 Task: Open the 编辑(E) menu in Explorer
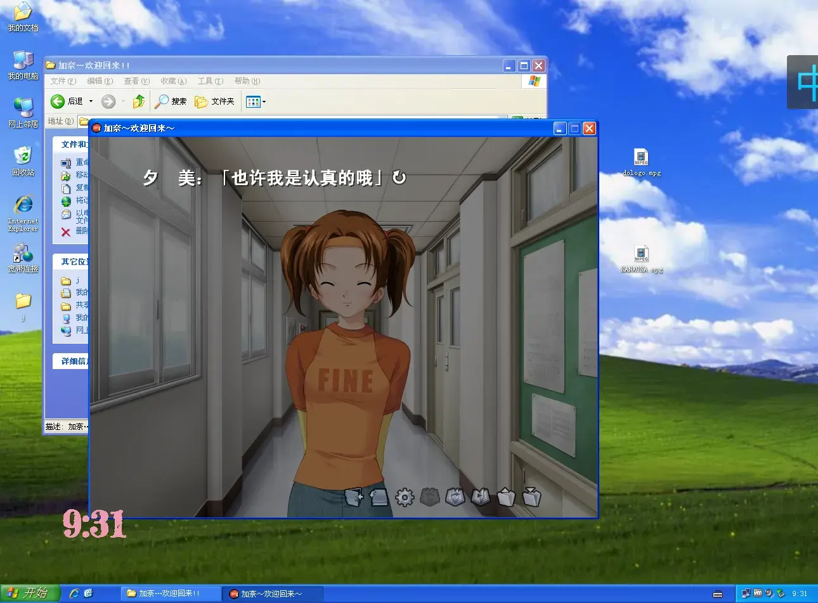pyautogui.click(x=100, y=81)
